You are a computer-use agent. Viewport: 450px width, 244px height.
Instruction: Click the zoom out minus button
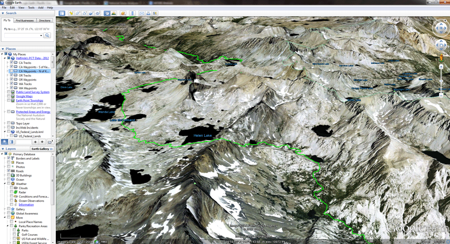(x=442, y=96)
